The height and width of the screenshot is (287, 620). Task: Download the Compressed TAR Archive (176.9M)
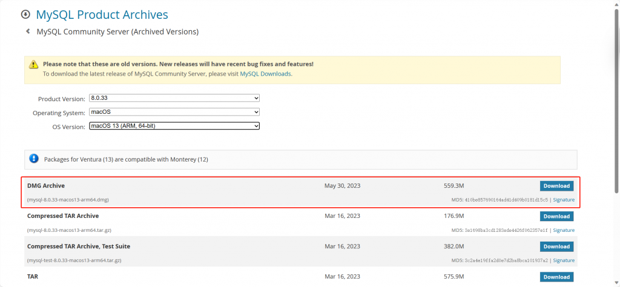click(x=556, y=216)
